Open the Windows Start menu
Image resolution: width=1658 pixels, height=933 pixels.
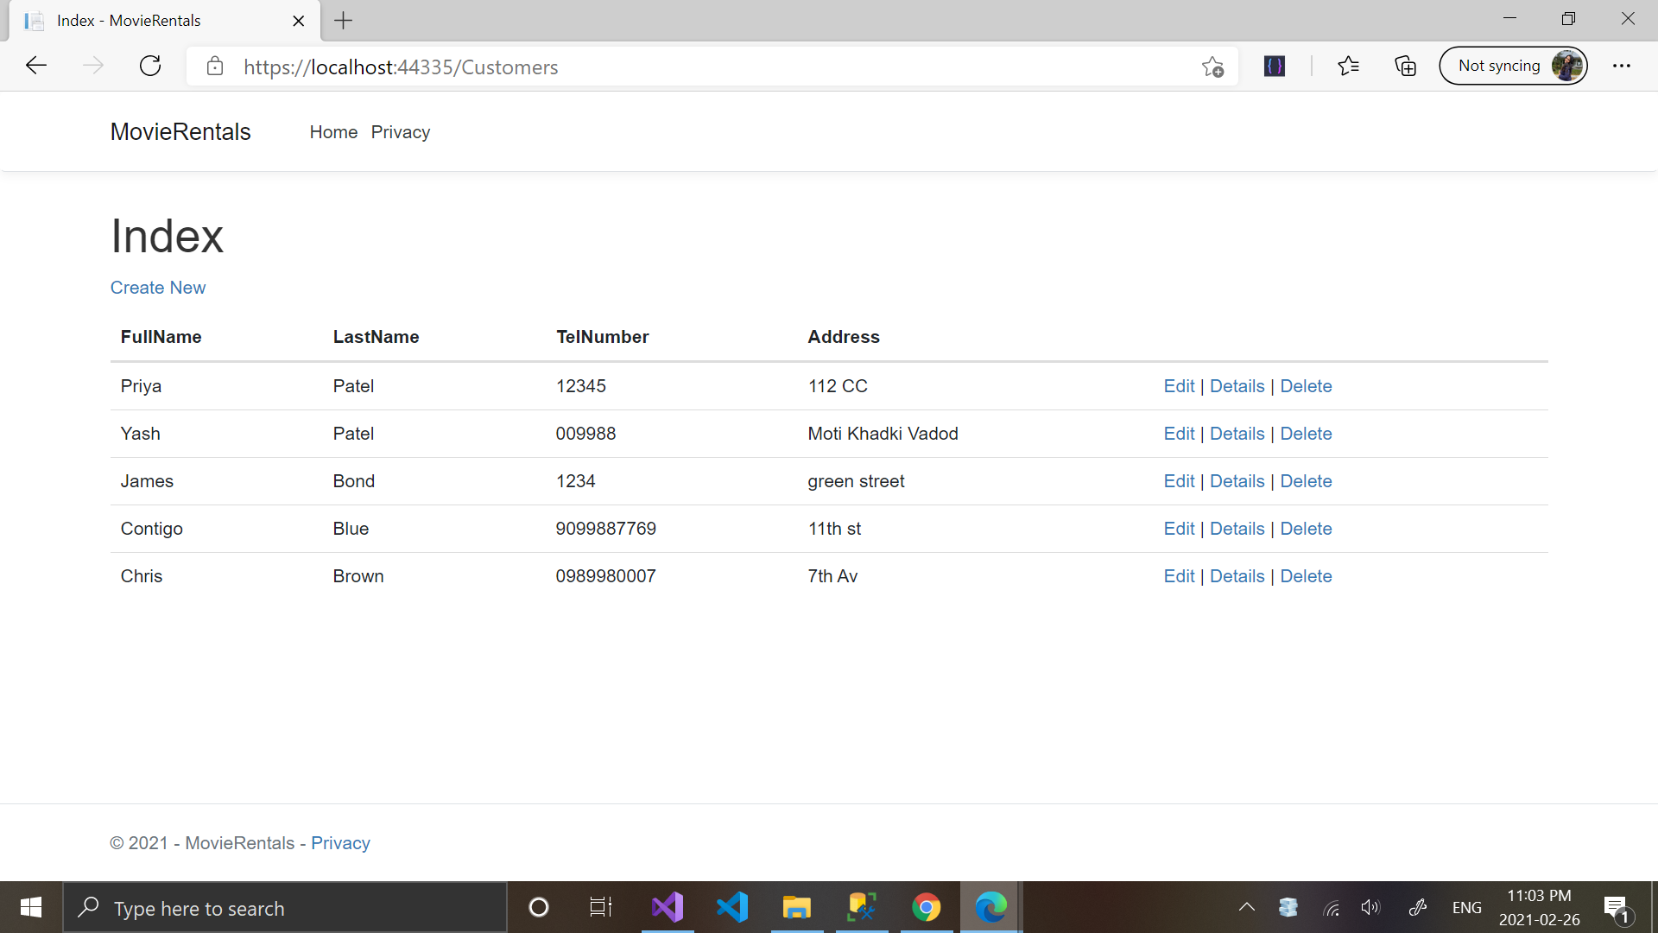pyautogui.click(x=31, y=907)
